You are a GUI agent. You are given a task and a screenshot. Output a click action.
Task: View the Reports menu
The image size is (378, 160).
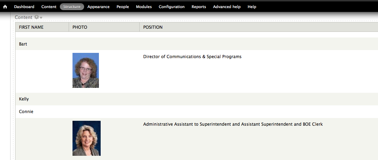(x=199, y=7)
